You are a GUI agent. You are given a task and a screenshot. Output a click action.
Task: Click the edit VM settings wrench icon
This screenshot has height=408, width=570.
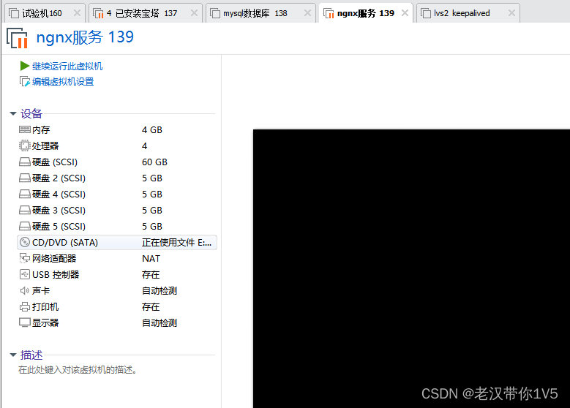pos(24,81)
